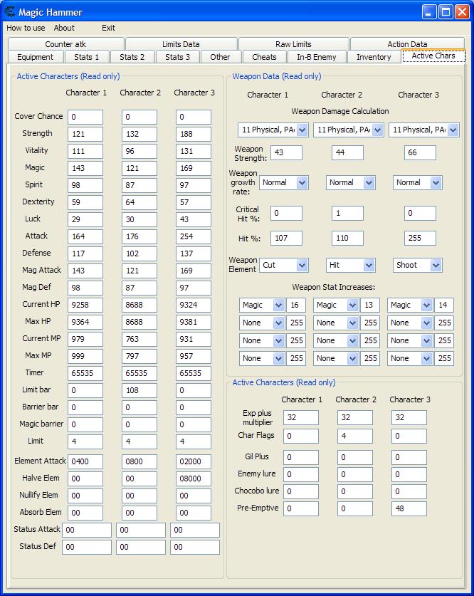Open the Inventory tab

pos(374,57)
